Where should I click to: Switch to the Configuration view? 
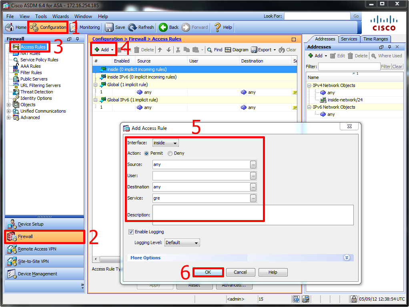(x=48, y=27)
